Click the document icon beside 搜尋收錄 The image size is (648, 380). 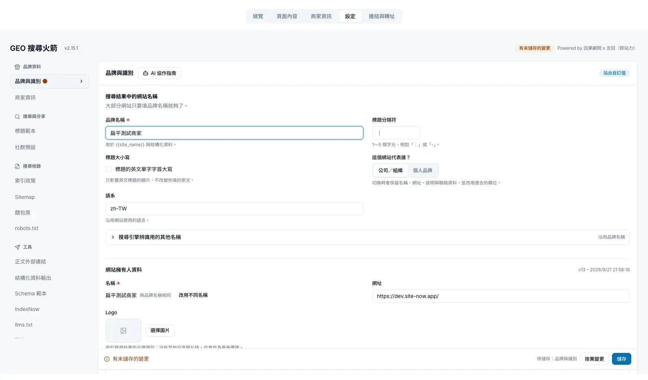[x=17, y=166]
